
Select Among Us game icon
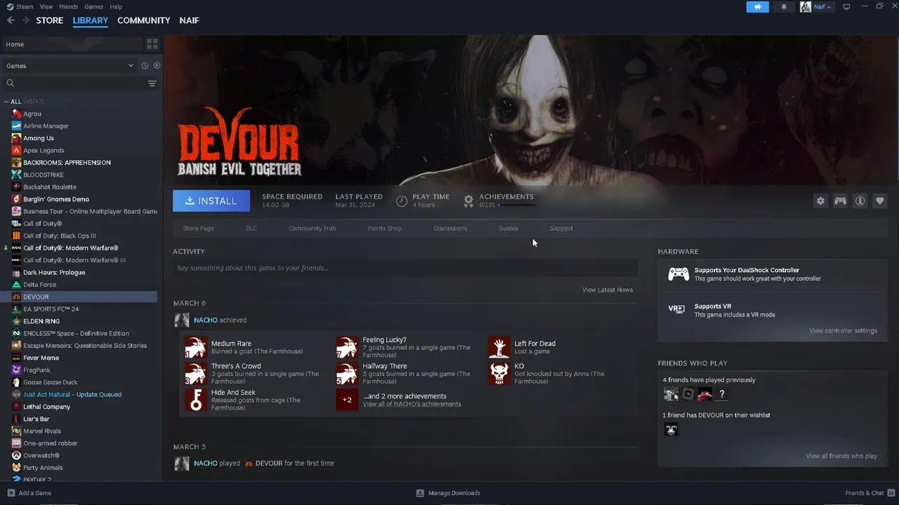tap(16, 138)
